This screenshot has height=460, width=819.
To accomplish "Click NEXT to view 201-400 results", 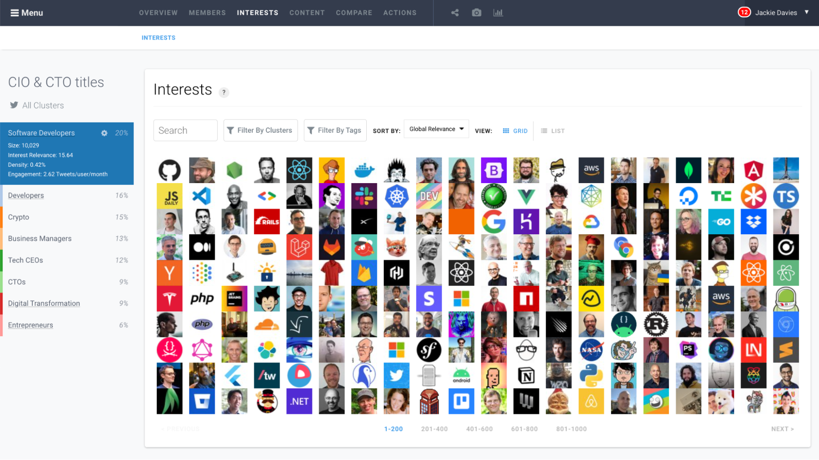I will (x=783, y=429).
